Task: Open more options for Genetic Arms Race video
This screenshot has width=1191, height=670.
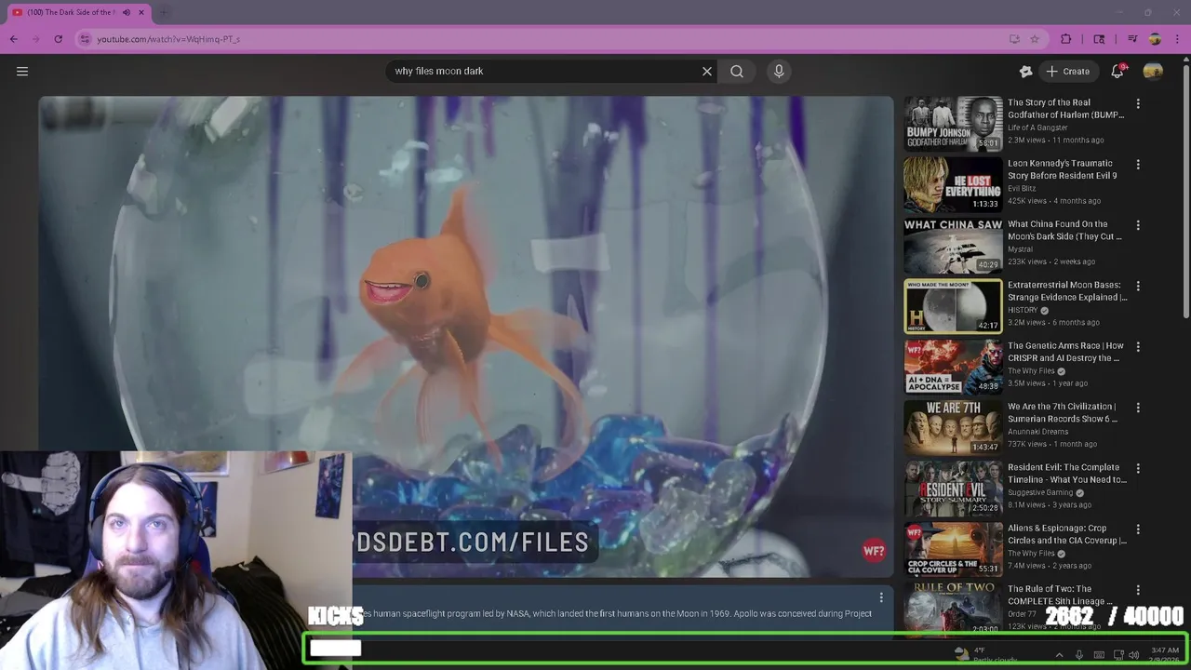Action: 1137,347
